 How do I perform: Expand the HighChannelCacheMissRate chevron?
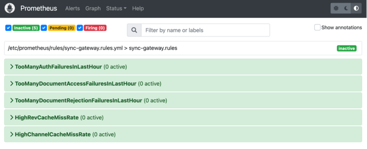tap(11, 134)
